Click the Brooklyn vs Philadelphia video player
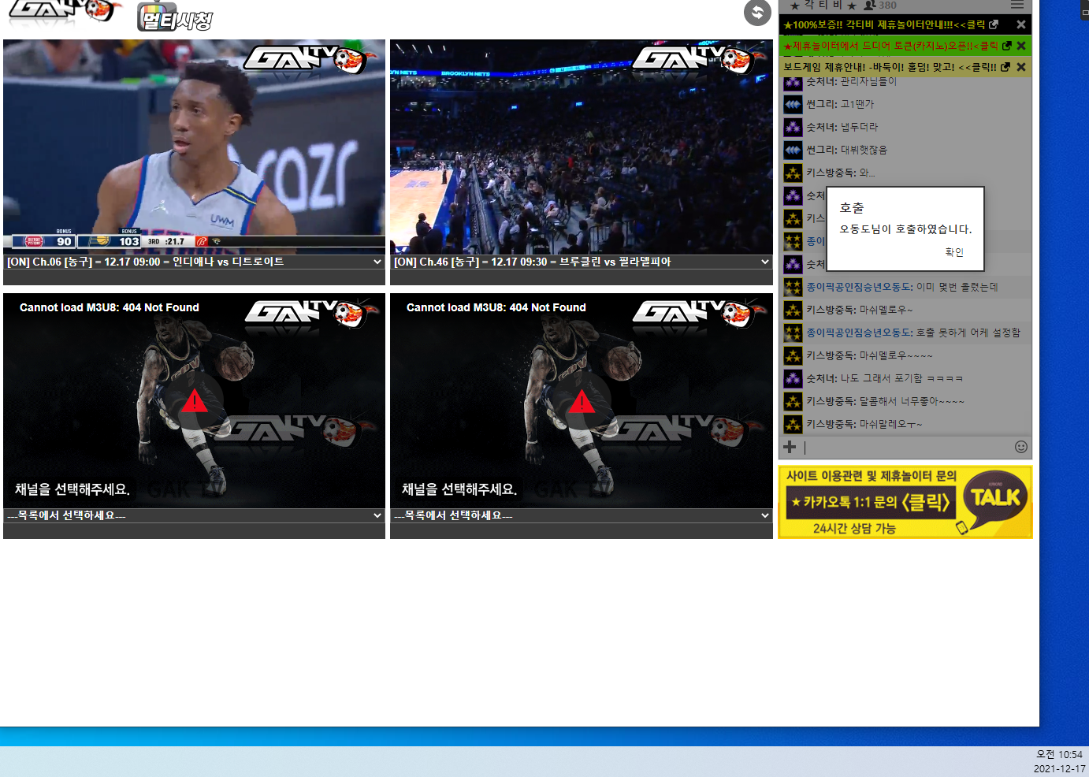Screen dimensions: 1089x777 click(582, 147)
